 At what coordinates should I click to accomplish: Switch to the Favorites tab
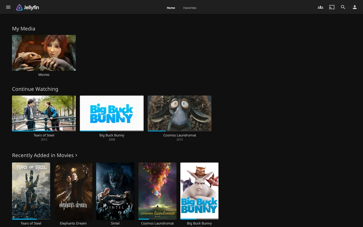point(190,8)
